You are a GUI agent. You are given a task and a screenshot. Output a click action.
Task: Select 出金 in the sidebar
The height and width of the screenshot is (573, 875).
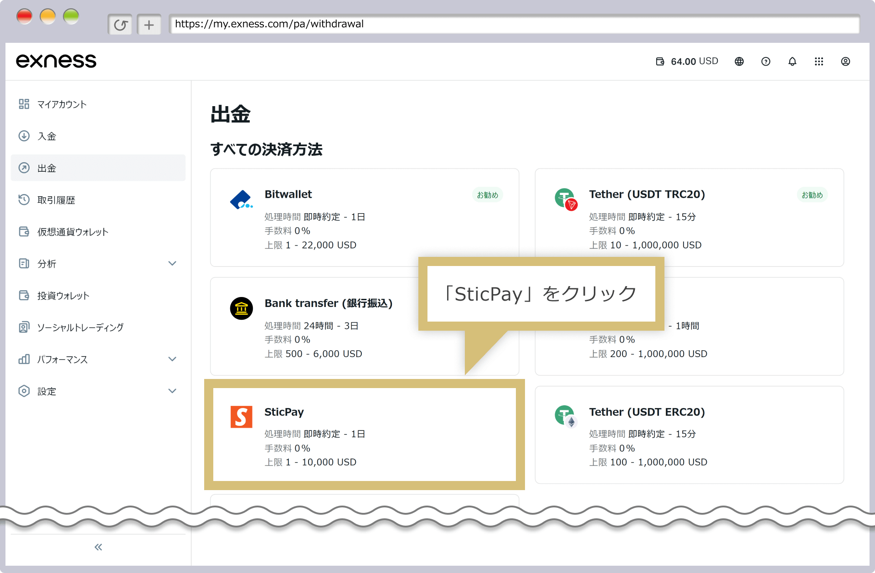click(x=98, y=168)
